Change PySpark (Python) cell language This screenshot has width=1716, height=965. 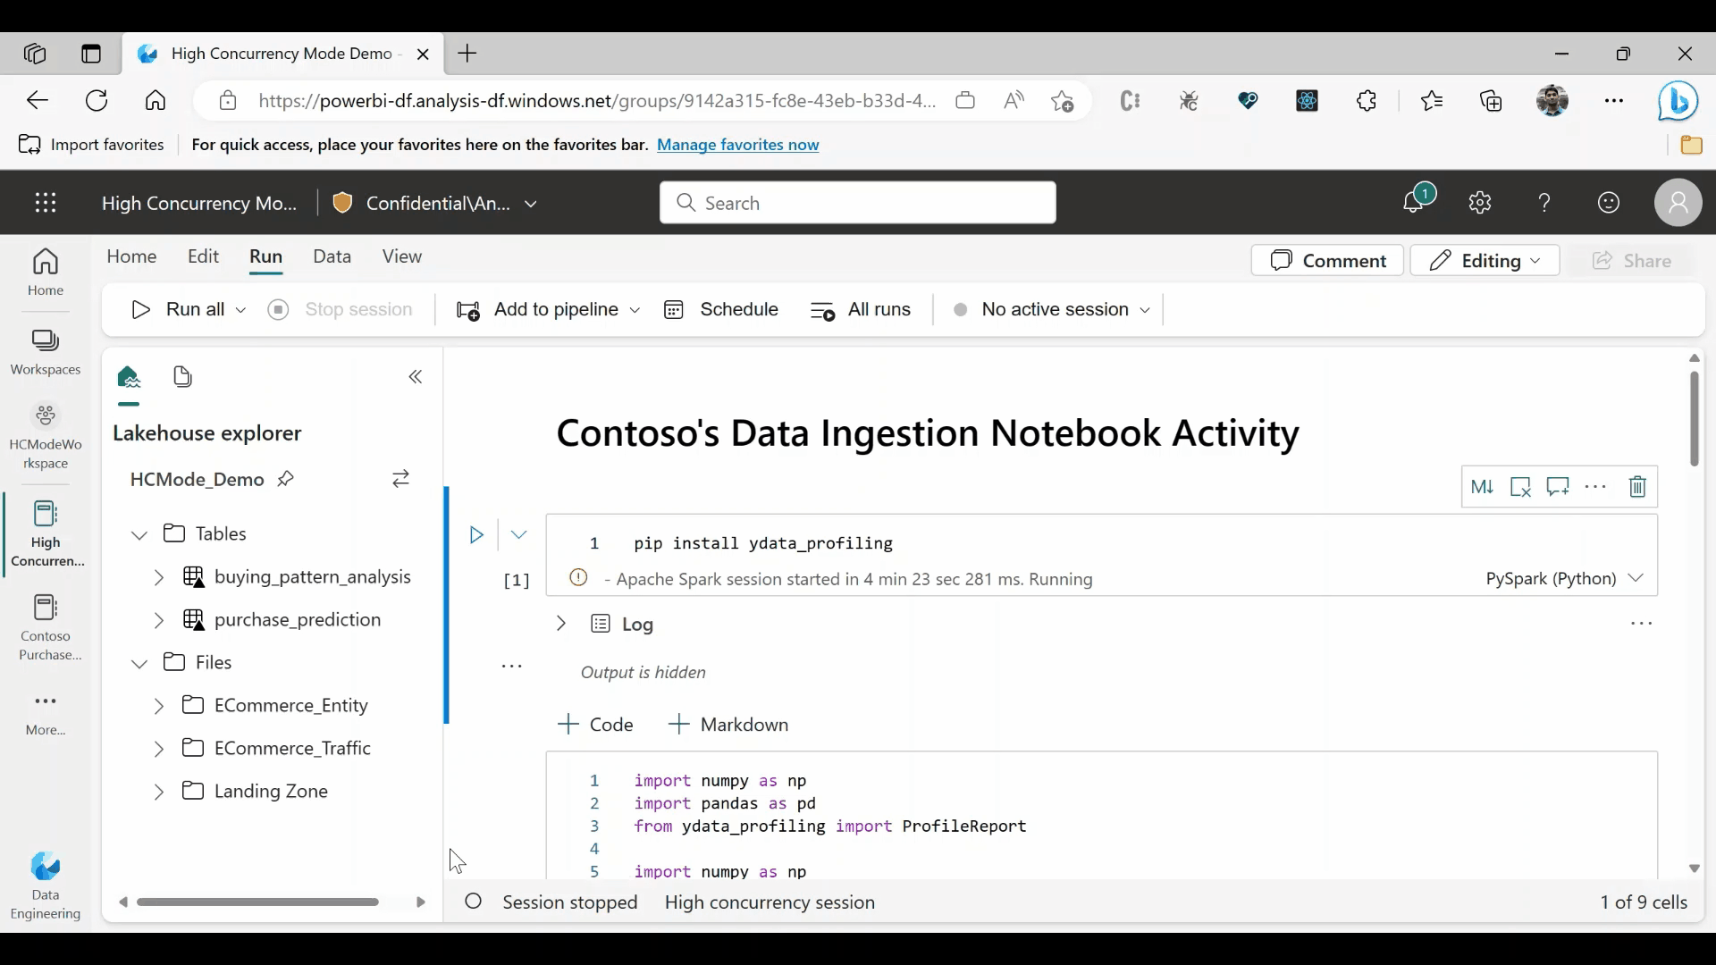[1564, 579]
